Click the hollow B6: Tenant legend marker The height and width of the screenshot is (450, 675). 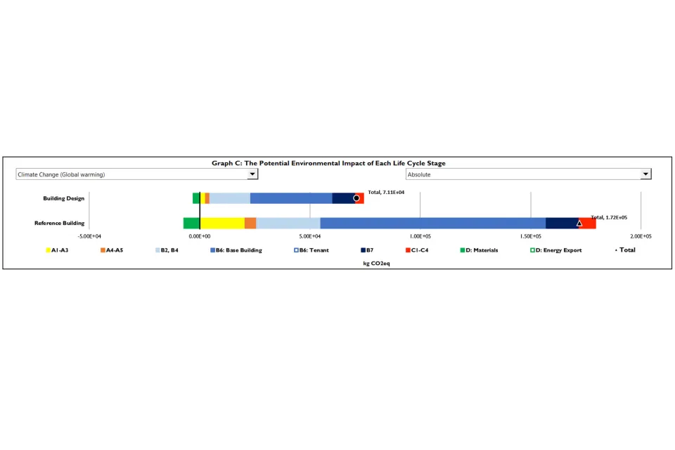(296, 250)
